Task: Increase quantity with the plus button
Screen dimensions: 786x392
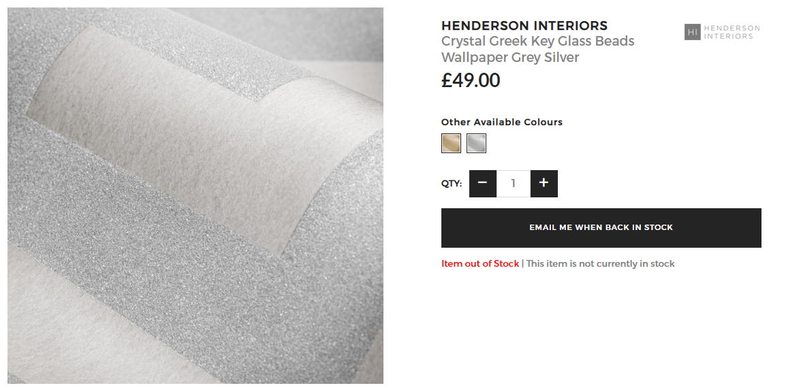Action: tap(544, 184)
